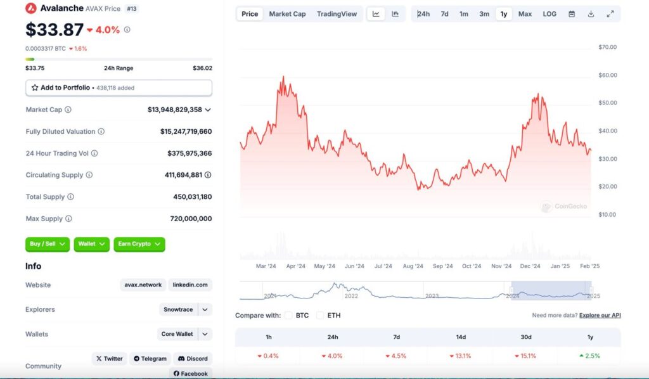Open info icon next to Circulating Supply label
The image size is (649, 379).
click(x=89, y=175)
